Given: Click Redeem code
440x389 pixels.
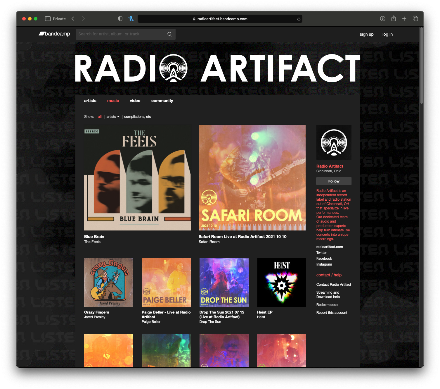Looking at the screenshot, I should [327, 305].
